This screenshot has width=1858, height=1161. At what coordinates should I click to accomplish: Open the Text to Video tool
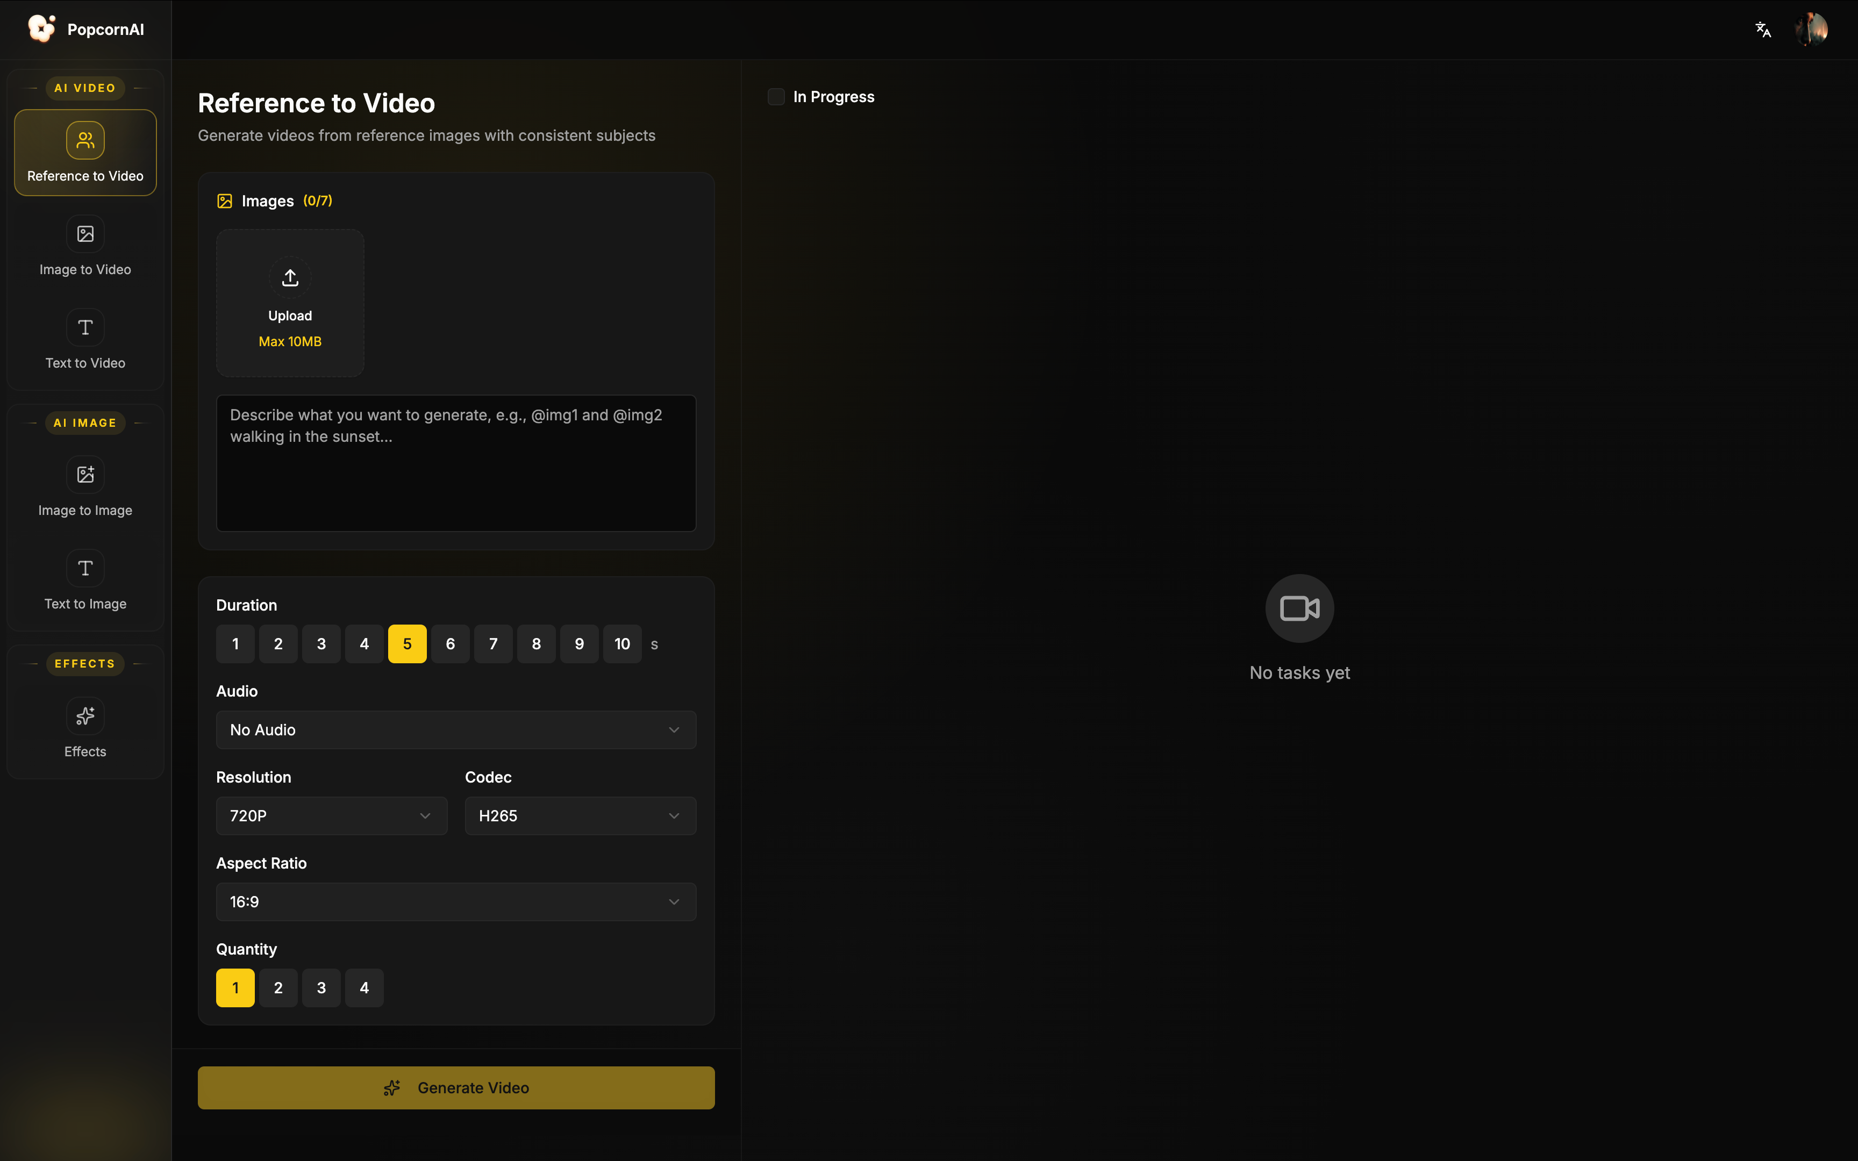pyautogui.click(x=84, y=341)
